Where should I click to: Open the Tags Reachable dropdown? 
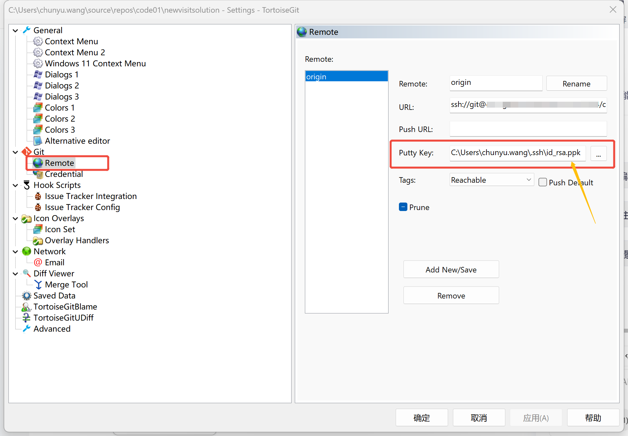point(492,180)
